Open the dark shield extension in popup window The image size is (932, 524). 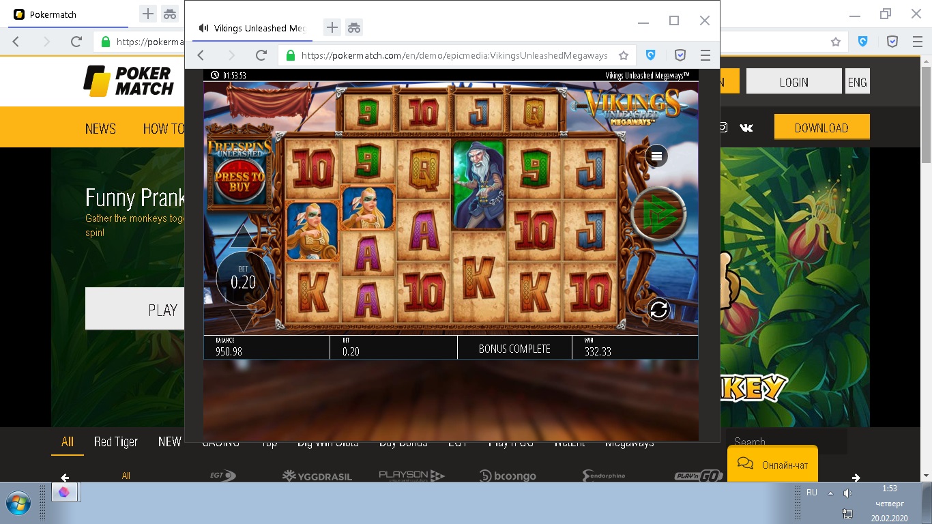(x=680, y=55)
